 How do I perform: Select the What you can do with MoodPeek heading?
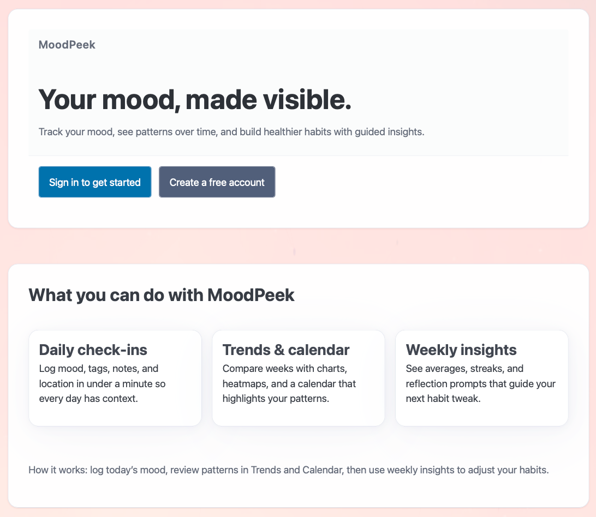click(161, 294)
